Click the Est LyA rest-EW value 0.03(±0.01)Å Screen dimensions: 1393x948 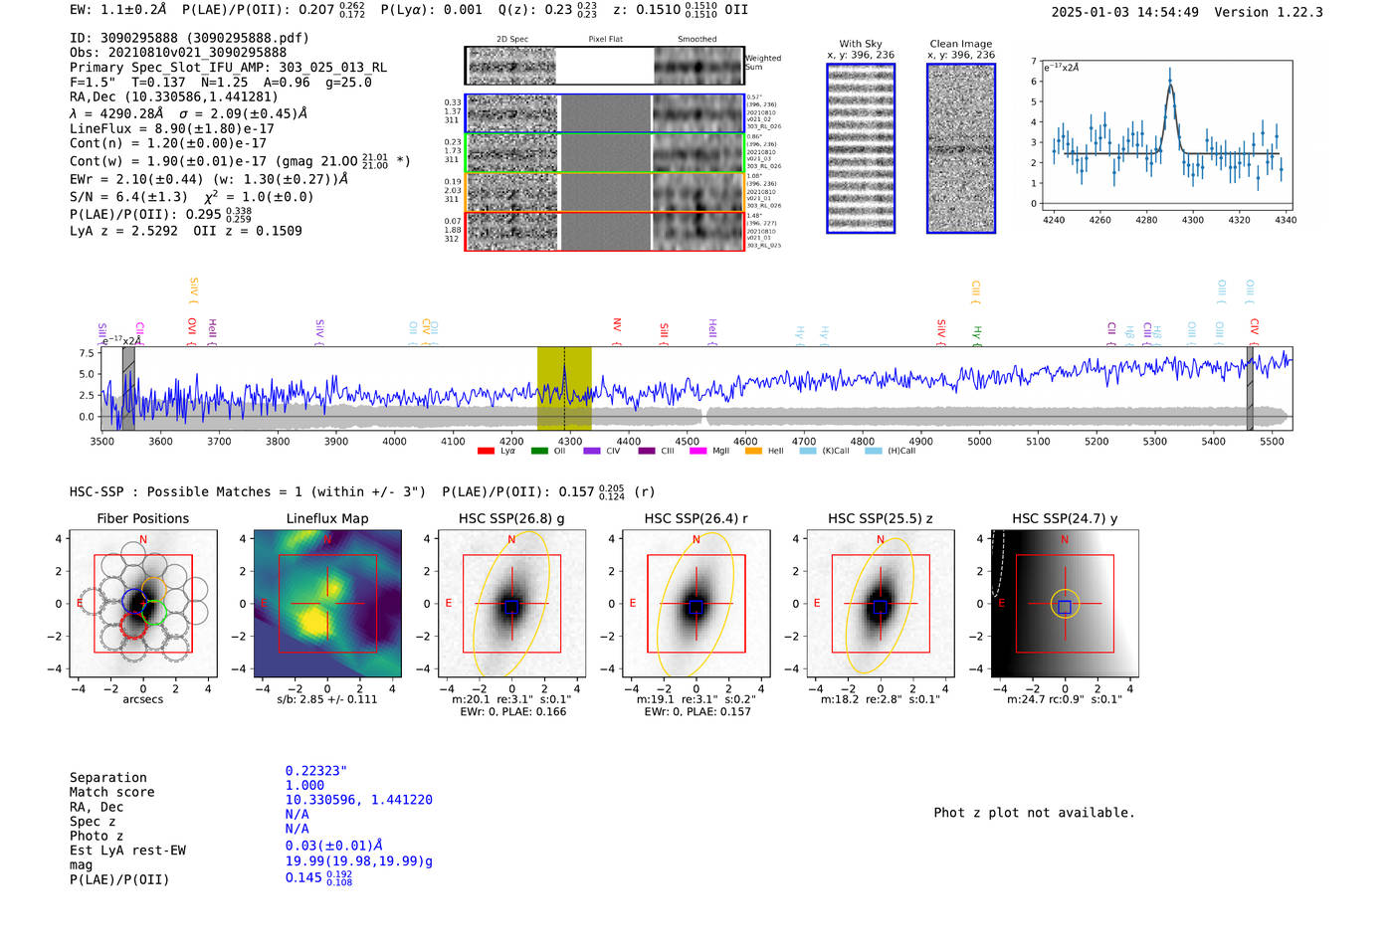click(x=334, y=846)
